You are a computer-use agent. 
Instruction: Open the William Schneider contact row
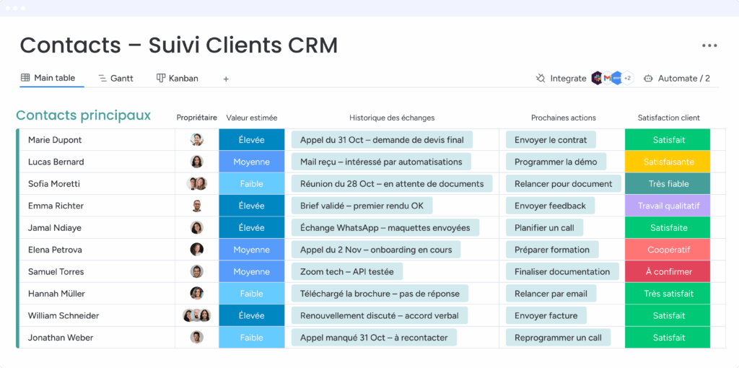(64, 315)
